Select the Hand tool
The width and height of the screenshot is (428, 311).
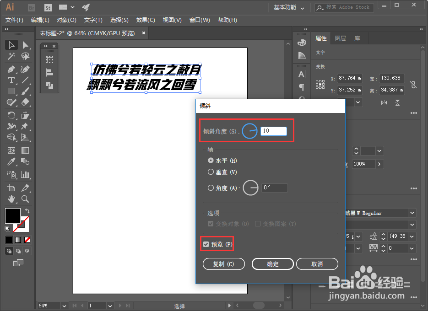point(11,198)
